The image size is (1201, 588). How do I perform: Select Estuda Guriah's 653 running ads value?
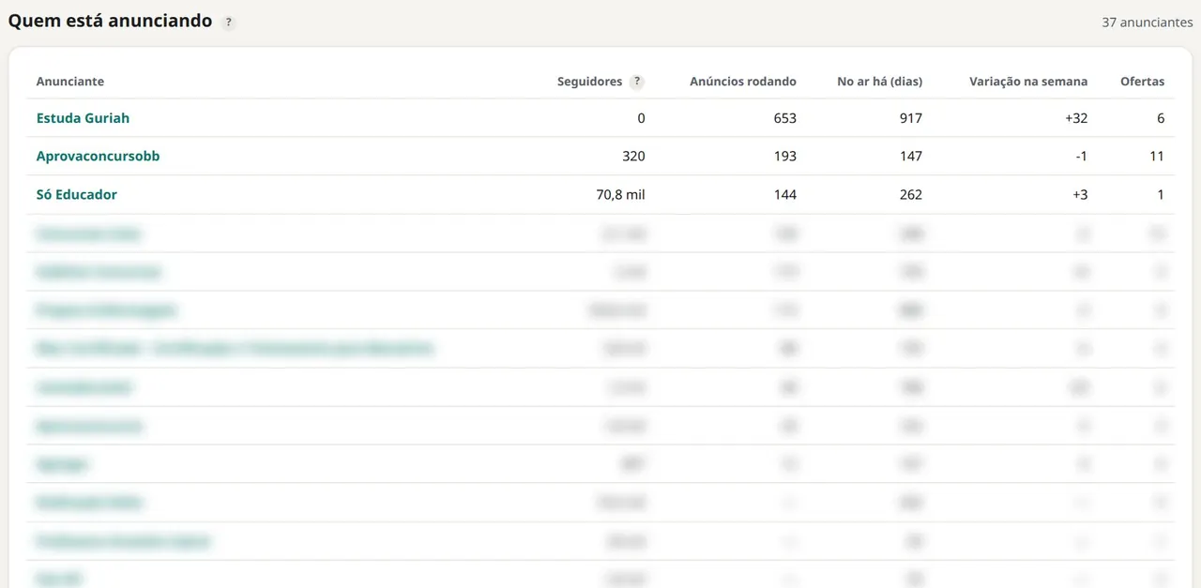784,118
